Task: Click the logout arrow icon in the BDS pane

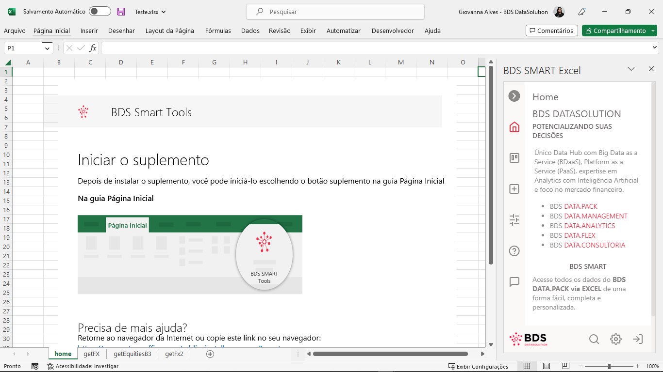Action: 638,339
